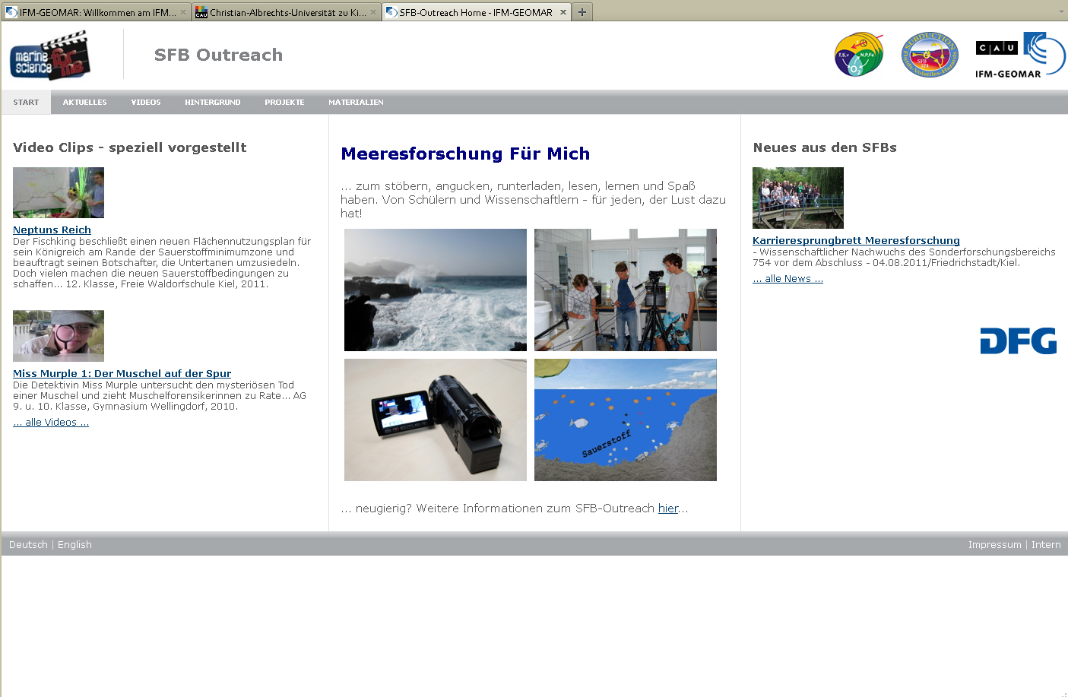Screen dimensions: 1068x697
Task: Click the blue Subduction SFB 574 logo
Action: (x=929, y=55)
